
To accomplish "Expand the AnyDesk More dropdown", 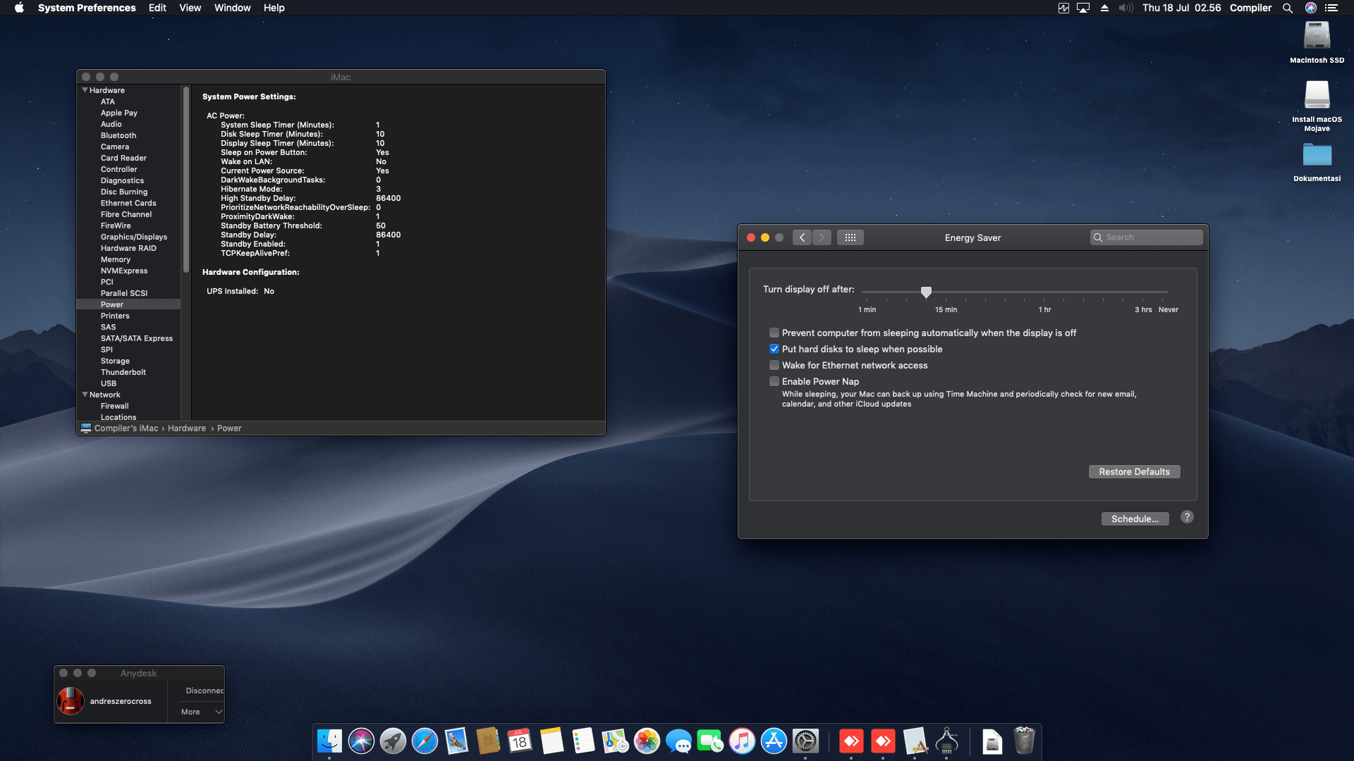I will (201, 712).
